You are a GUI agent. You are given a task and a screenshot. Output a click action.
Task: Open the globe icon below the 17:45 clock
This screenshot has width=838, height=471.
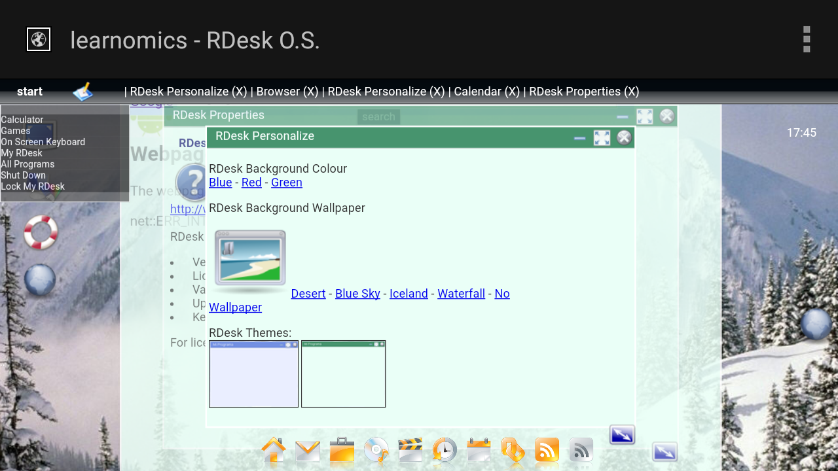(x=816, y=324)
